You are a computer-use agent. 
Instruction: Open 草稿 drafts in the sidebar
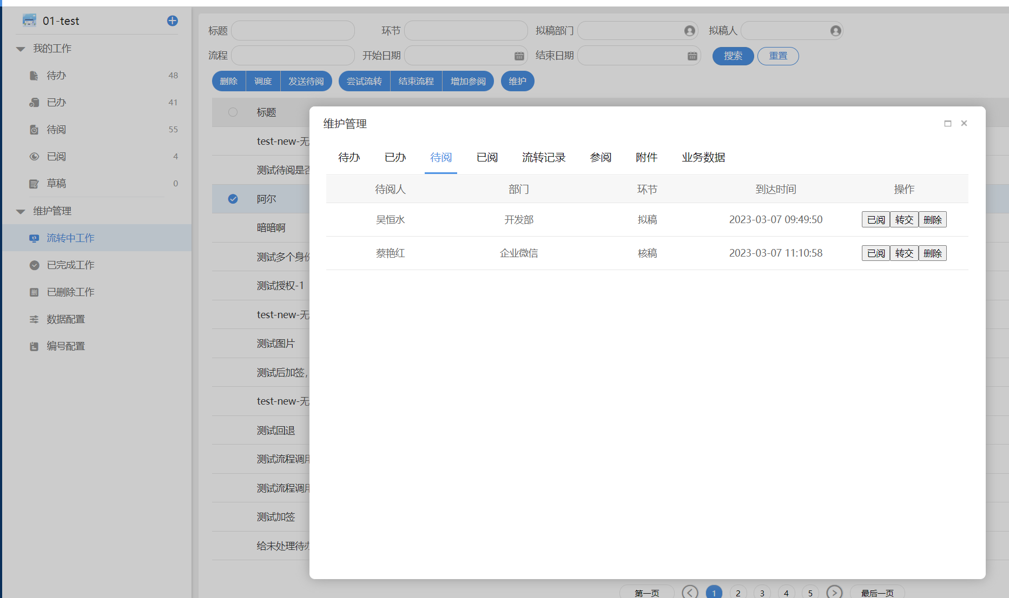56,184
